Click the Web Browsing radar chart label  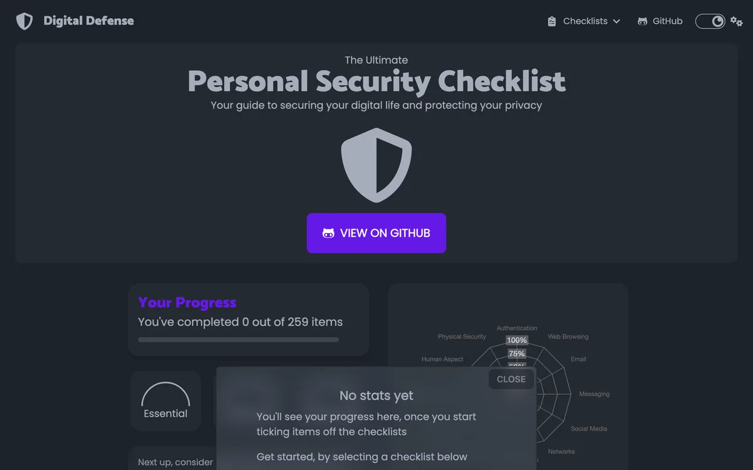pos(569,337)
